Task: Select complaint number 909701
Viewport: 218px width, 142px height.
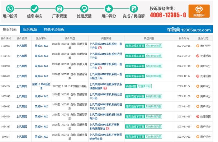Action: (6, 137)
